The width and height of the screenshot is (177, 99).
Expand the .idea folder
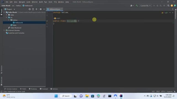coord(6,15)
